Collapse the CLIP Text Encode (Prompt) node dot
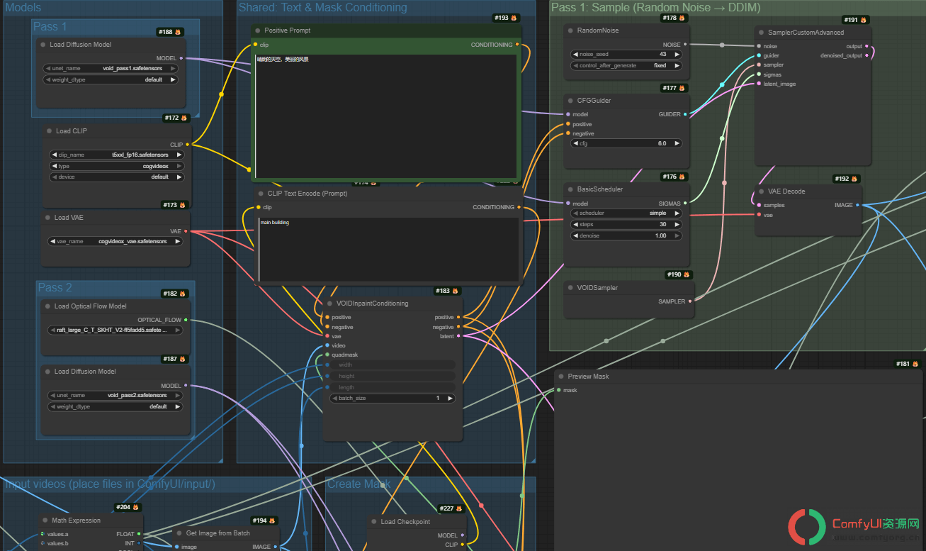 [x=260, y=194]
